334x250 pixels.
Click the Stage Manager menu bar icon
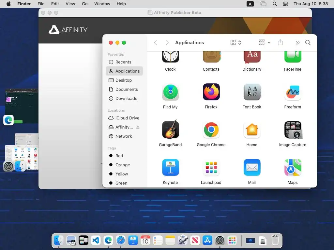click(x=264, y=4)
